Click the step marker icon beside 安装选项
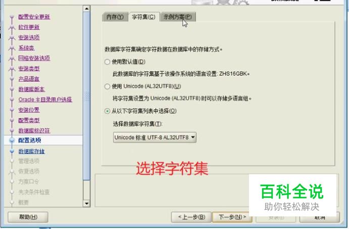The width and height of the screenshot is (349, 229). pyautogui.click(x=12, y=38)
